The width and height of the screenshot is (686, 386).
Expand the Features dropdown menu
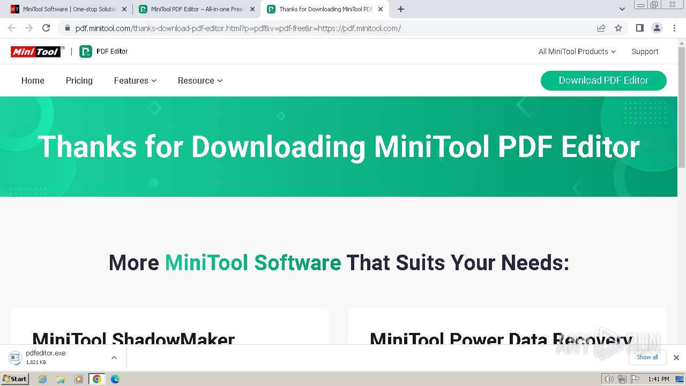click(x=135, y=80)
